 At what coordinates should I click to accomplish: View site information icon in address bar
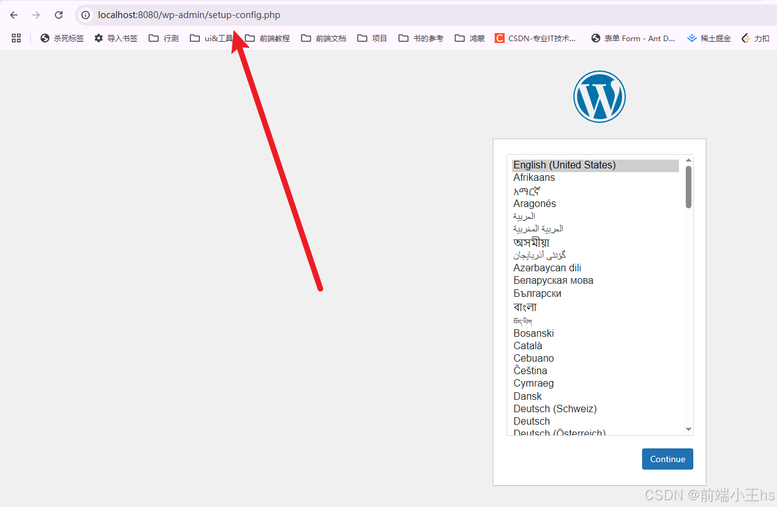[x=86, y=15]
